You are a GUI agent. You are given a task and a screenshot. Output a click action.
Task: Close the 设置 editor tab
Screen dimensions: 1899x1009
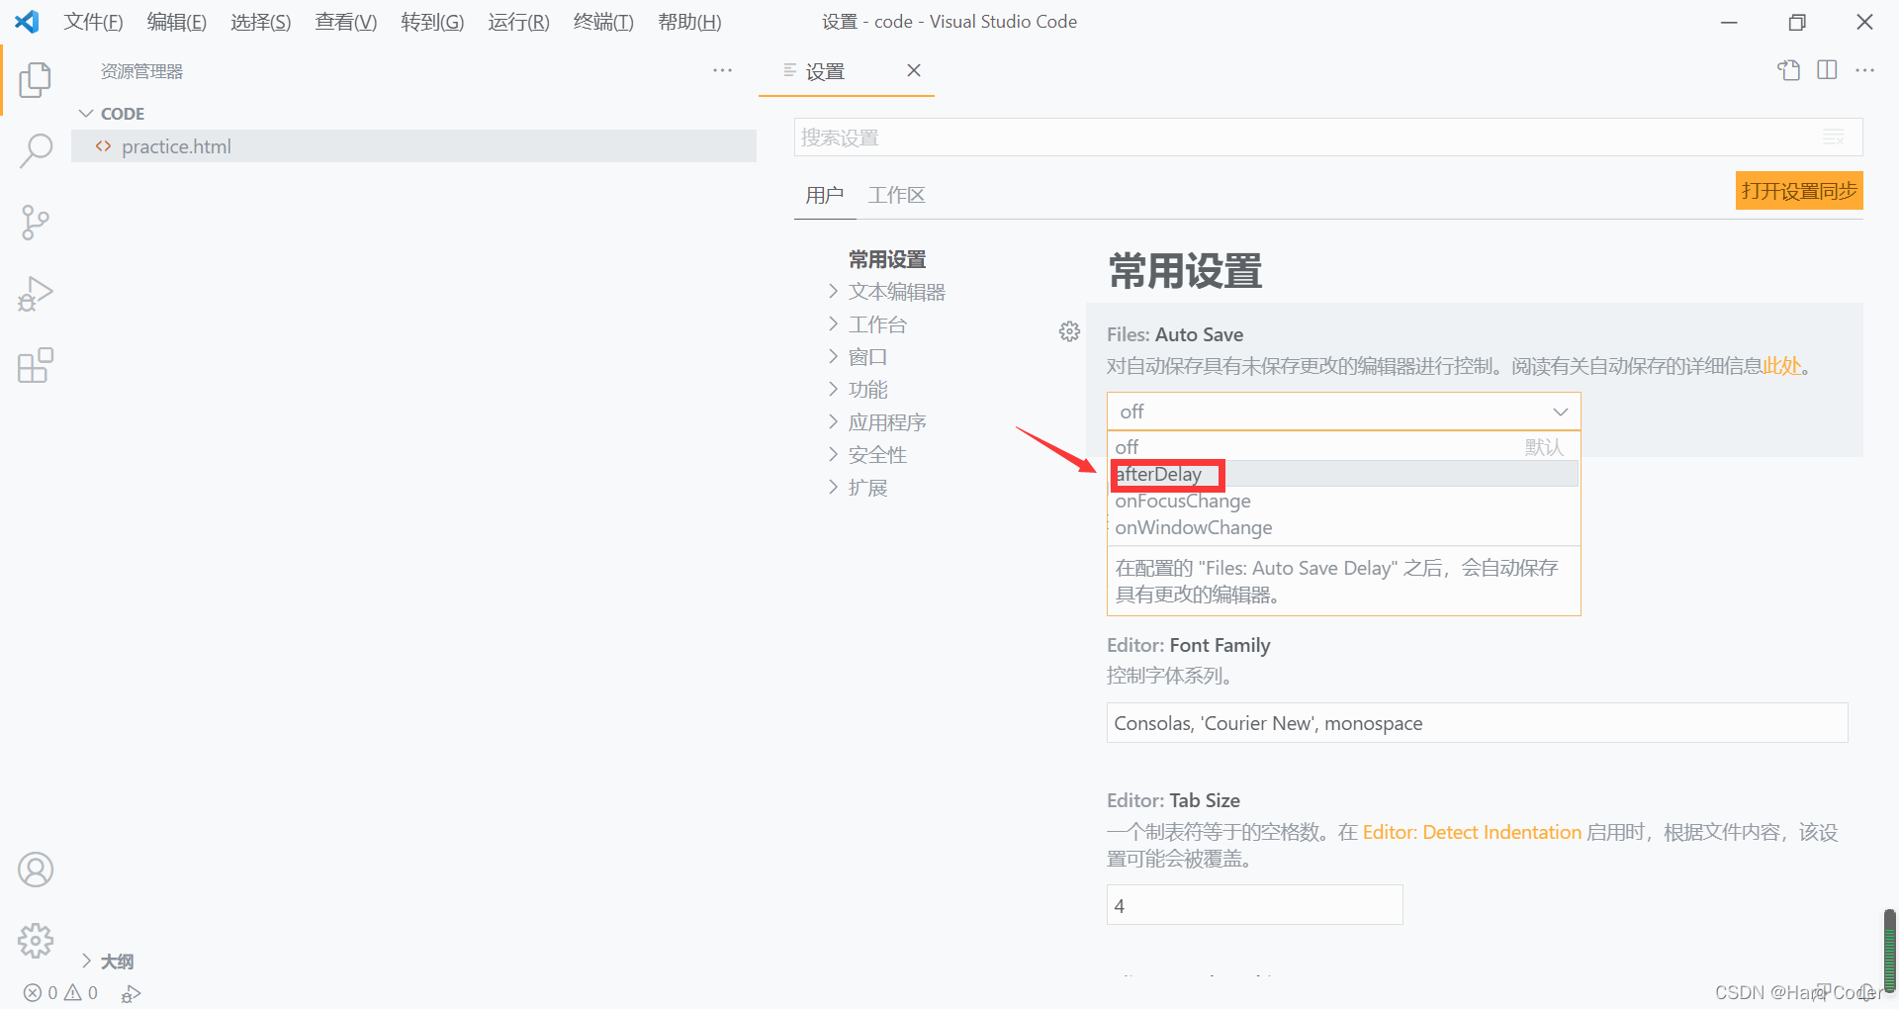point(914,70)
